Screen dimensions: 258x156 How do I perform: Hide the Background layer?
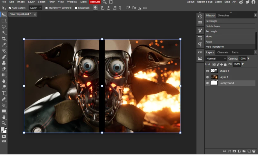(207, 83)
